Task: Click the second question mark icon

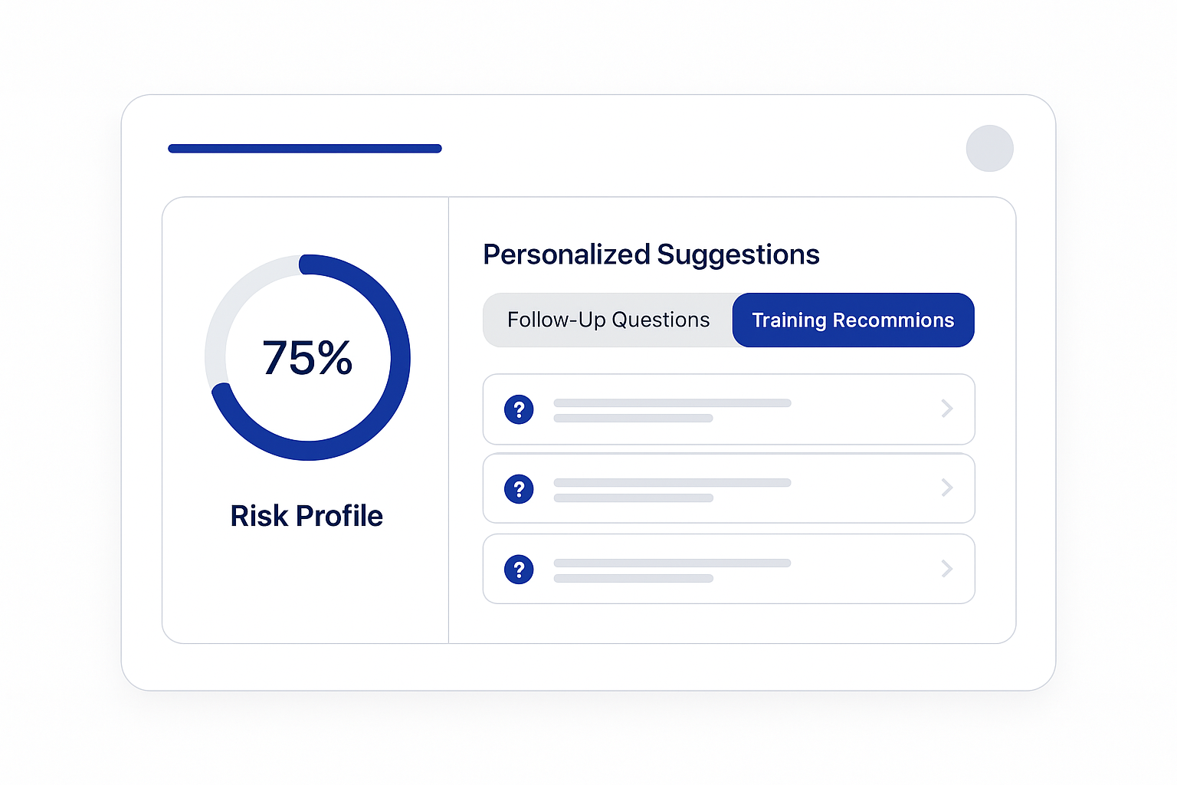Action: tap(519, 489)
